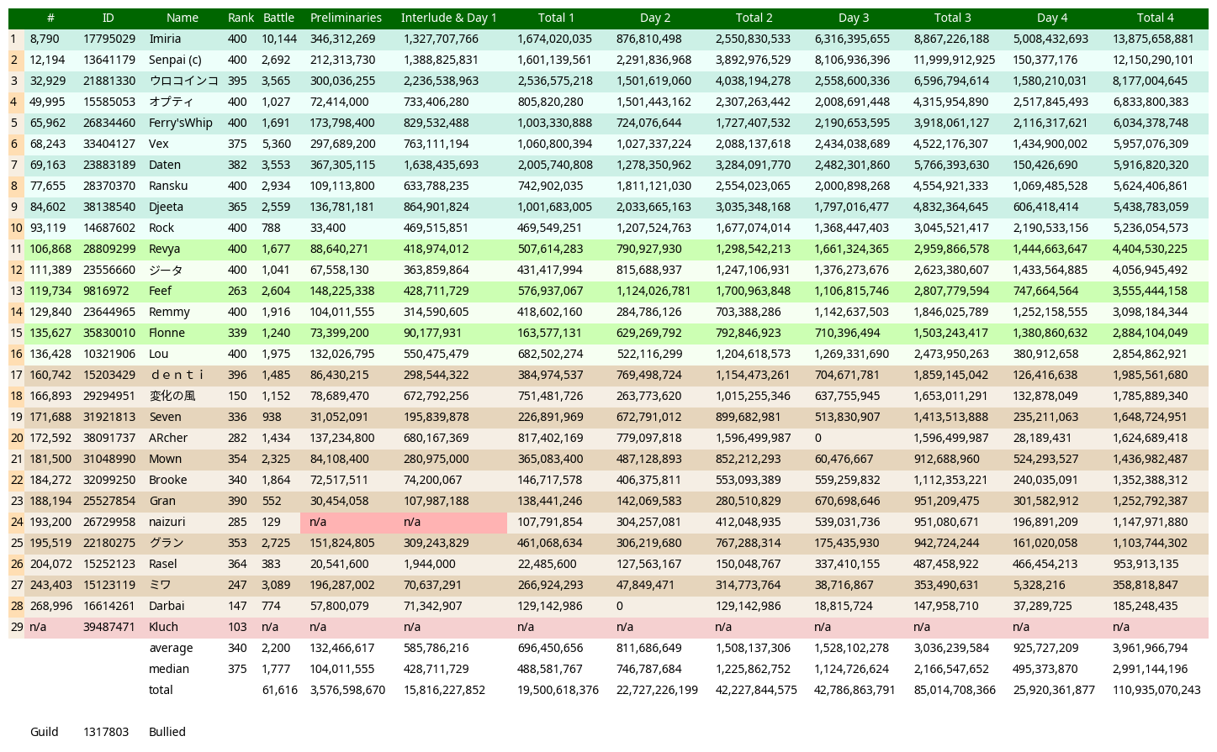This screenshot has width=1217, height=752.
Task: Click the "Day 3" column header
Action: click(x=854, y=18)
